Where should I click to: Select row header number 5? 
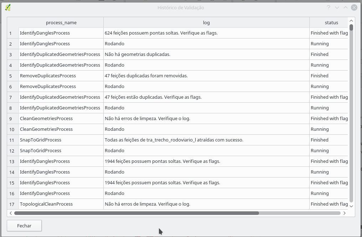[x=13, y=76]
